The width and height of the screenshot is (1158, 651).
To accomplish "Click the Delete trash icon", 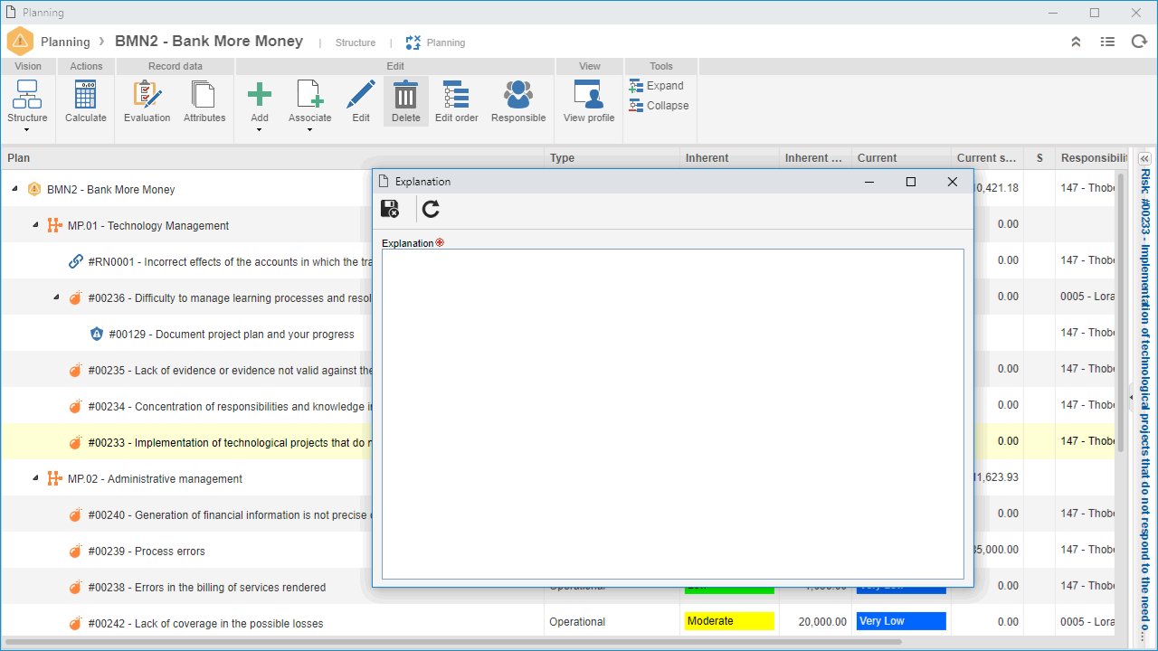I will click(x=405, y=95).
